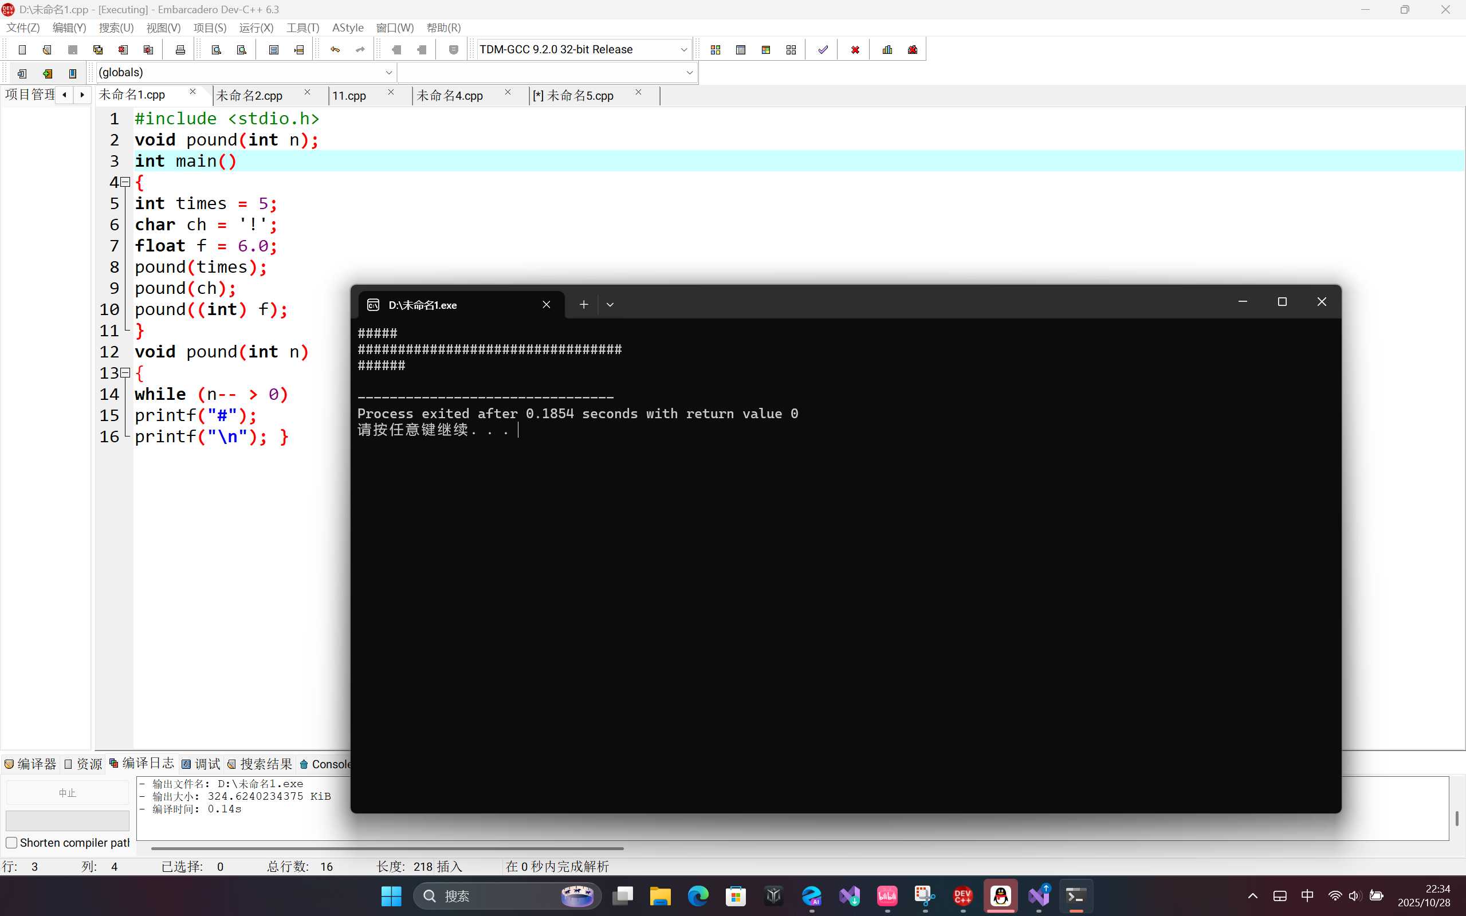The height and width of the screenshot is (916, 1466).
Task: Click the Undo arrow icon
Action: (335, 50)
